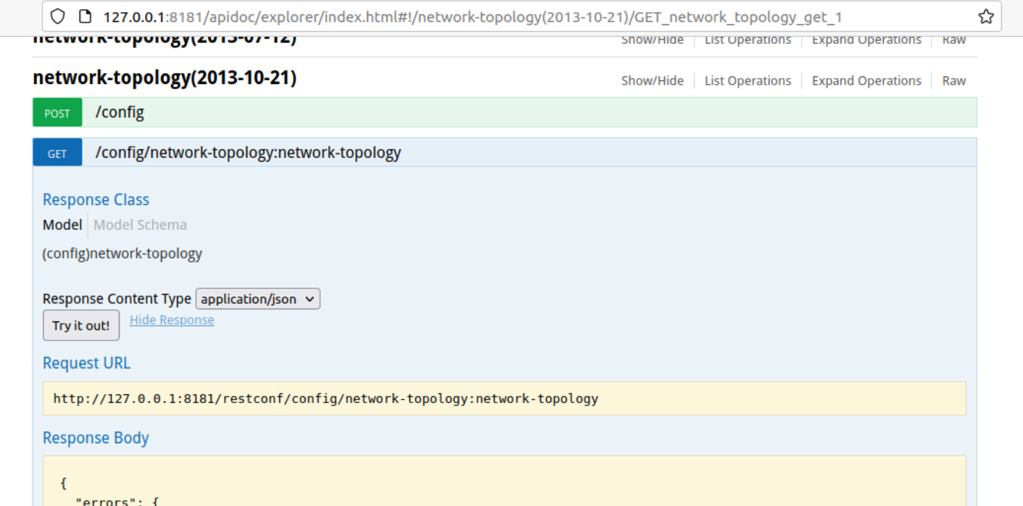Click List Operations for network-topology(2013-10-21)
Viewport: 1023px width, 506px height.
click(x=748, y=81)
